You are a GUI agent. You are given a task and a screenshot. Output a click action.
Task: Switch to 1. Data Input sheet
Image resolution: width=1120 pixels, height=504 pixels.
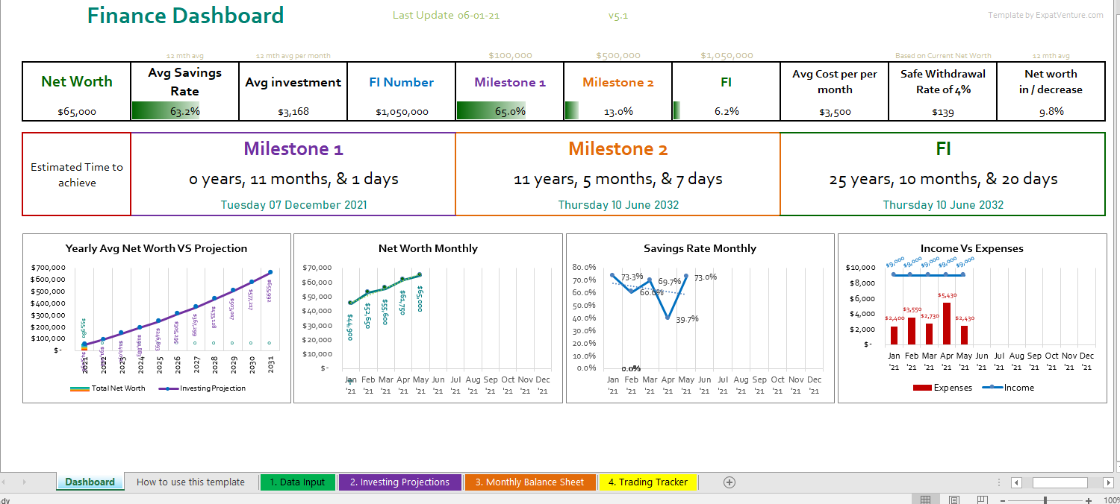coord(297,482)
